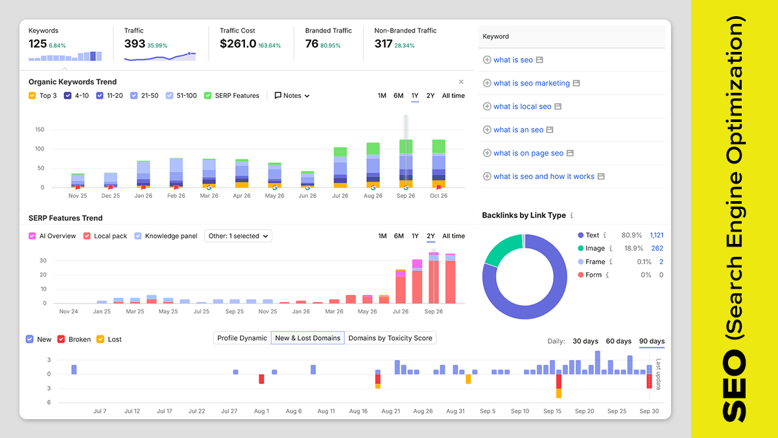This screenshot has width=778, height=438.
Task: Open the SERP snapshot icon after "what is seo marketing"
Action: [576, 83]
